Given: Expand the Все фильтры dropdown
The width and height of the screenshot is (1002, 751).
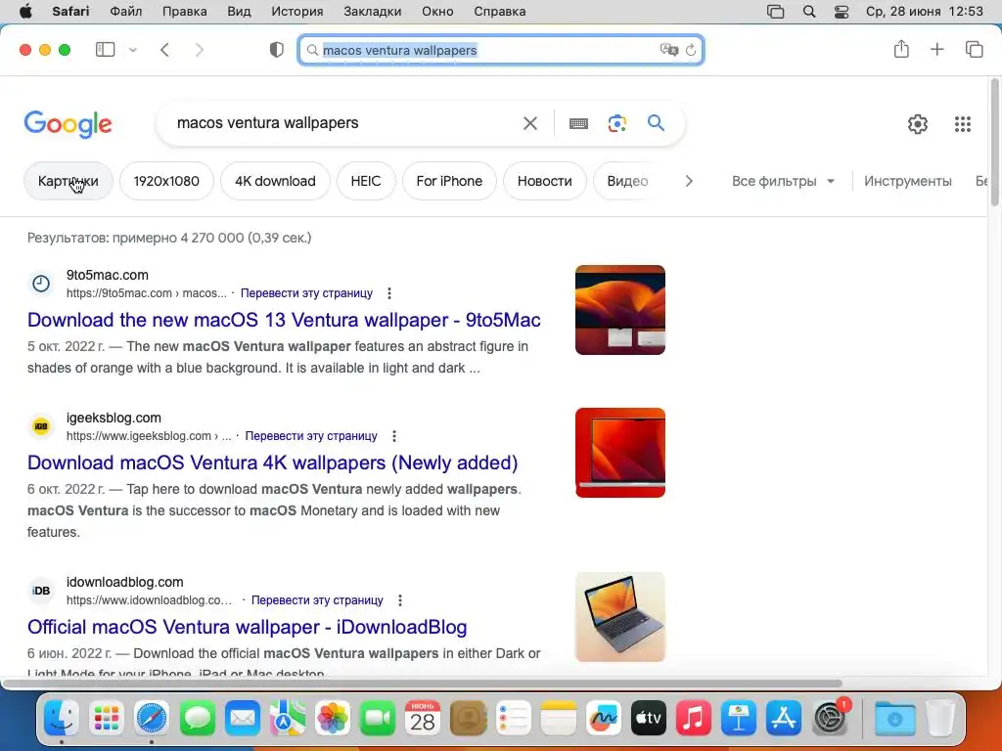Looking at the screenshot, I should (784, 181).
